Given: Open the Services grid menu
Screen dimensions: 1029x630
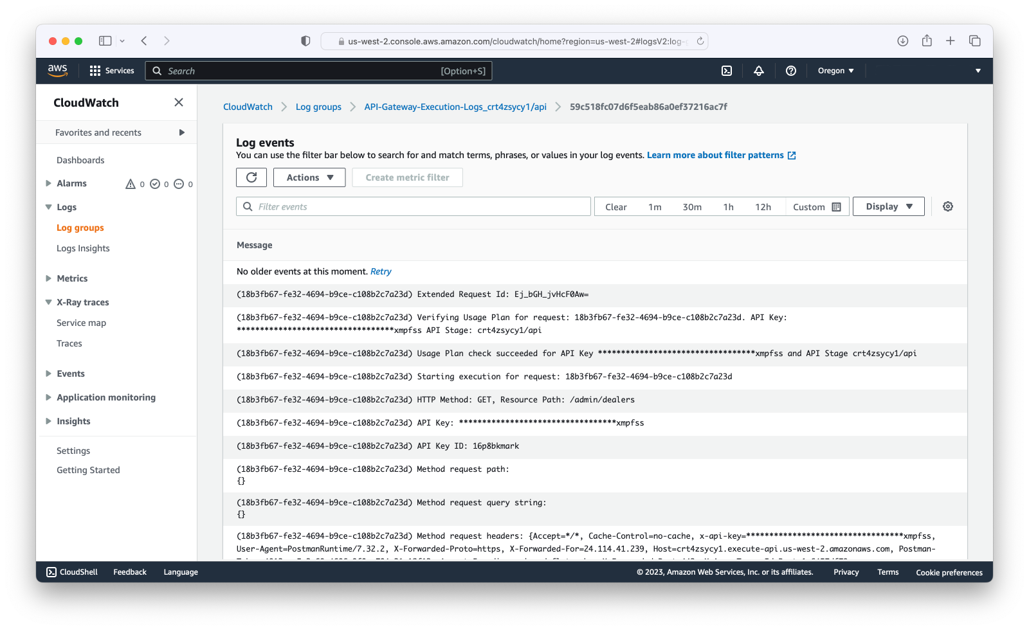Looking at the screenshot, I should (x=112, y=71).
